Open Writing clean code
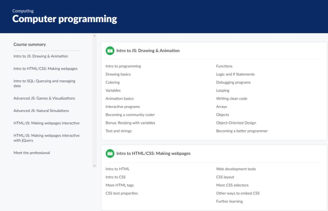The width and height of the screenshot is (328, 211). point(231,98)
